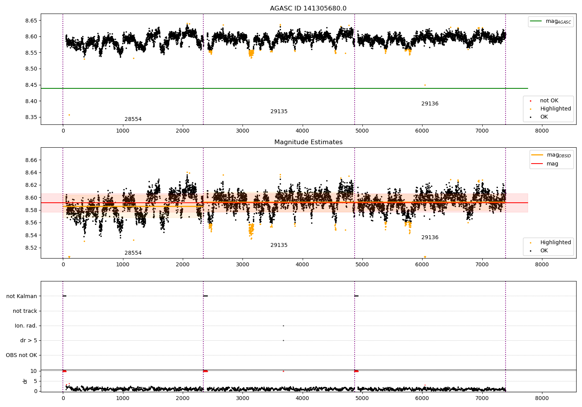Screen dimensions: 582x407
Task: Click obsid label 28554 in top panel
Action: click(x=133, y=119)
